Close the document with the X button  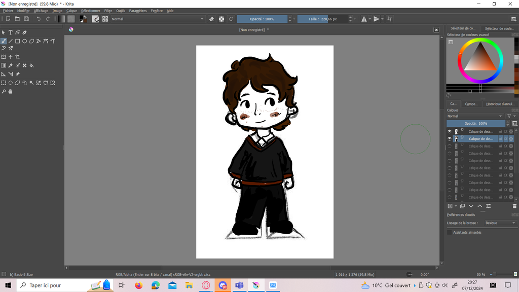click(x=436, y=30)
